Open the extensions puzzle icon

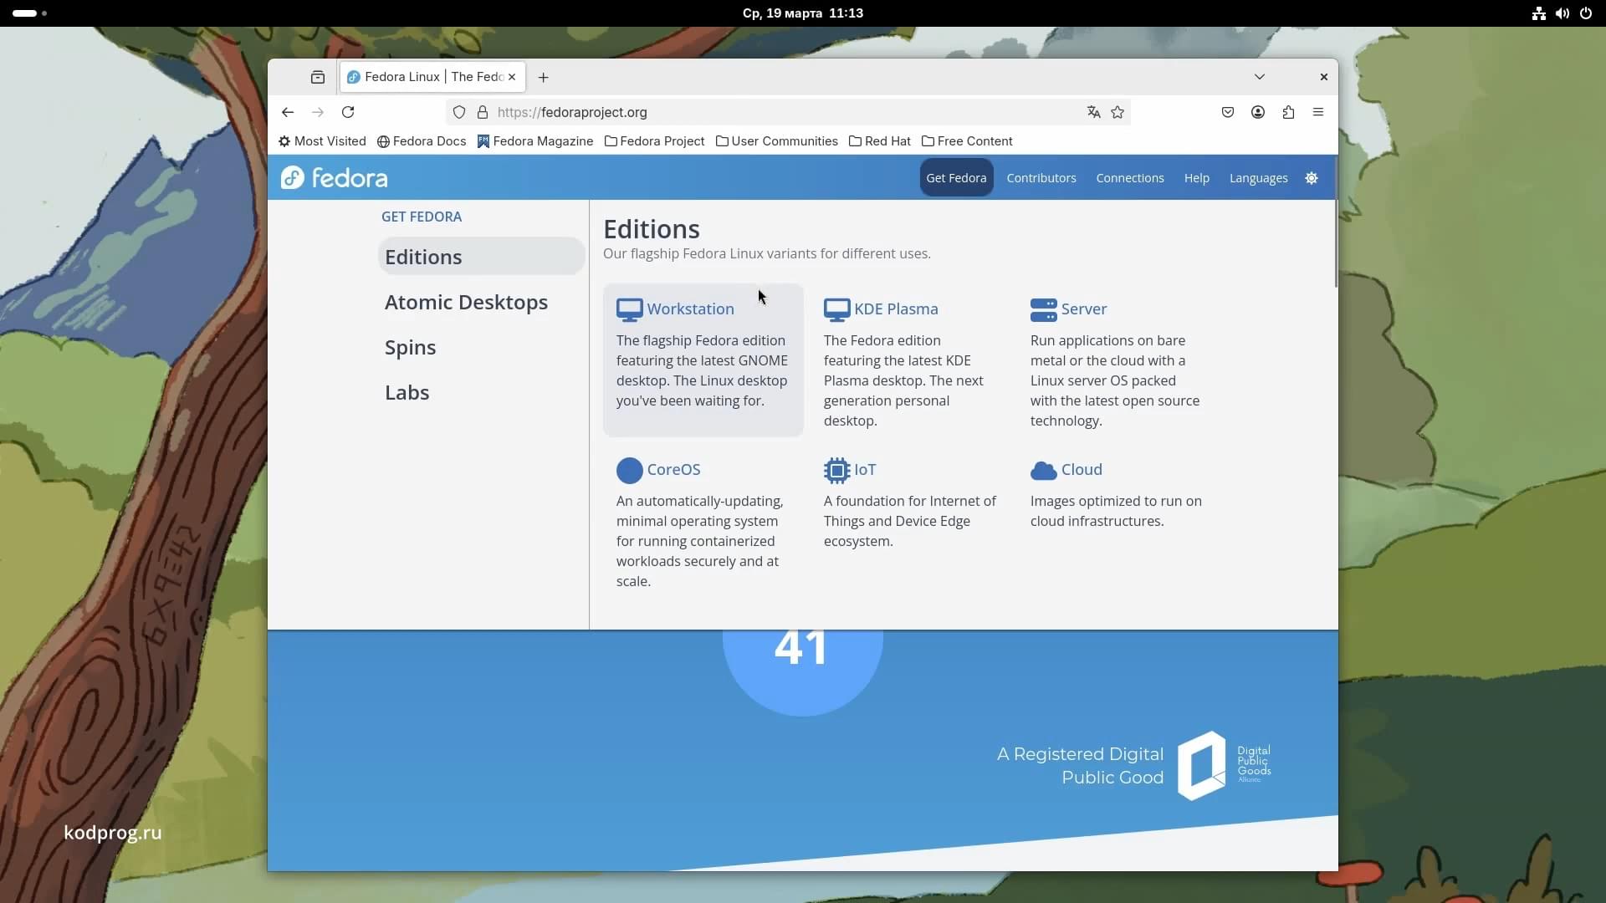[x=1288, y=112]
